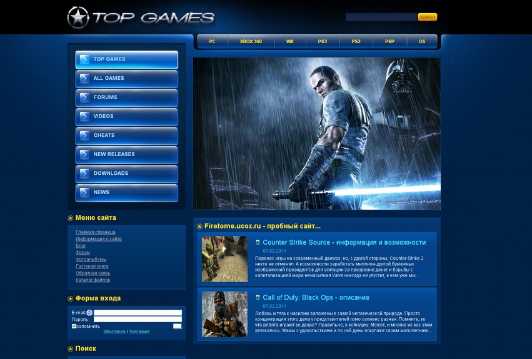Click the Забыл пароль link

point(114,331)
